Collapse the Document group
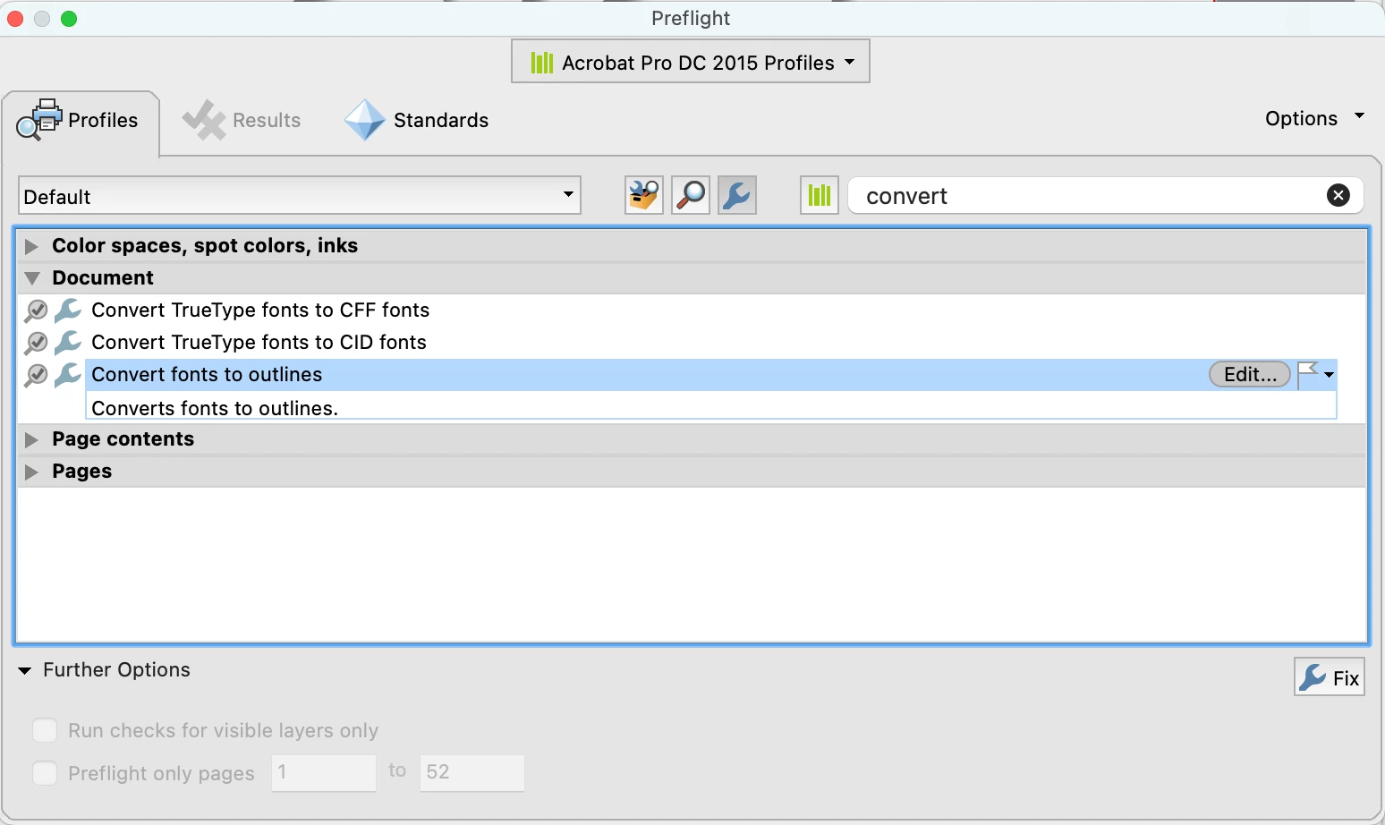 [x=32, y=278]
